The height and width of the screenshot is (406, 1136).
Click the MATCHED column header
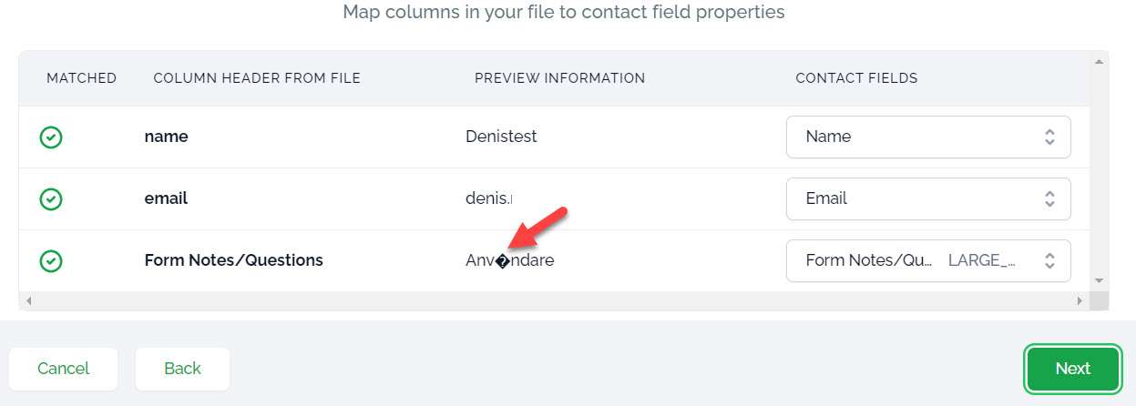[82, 78]
